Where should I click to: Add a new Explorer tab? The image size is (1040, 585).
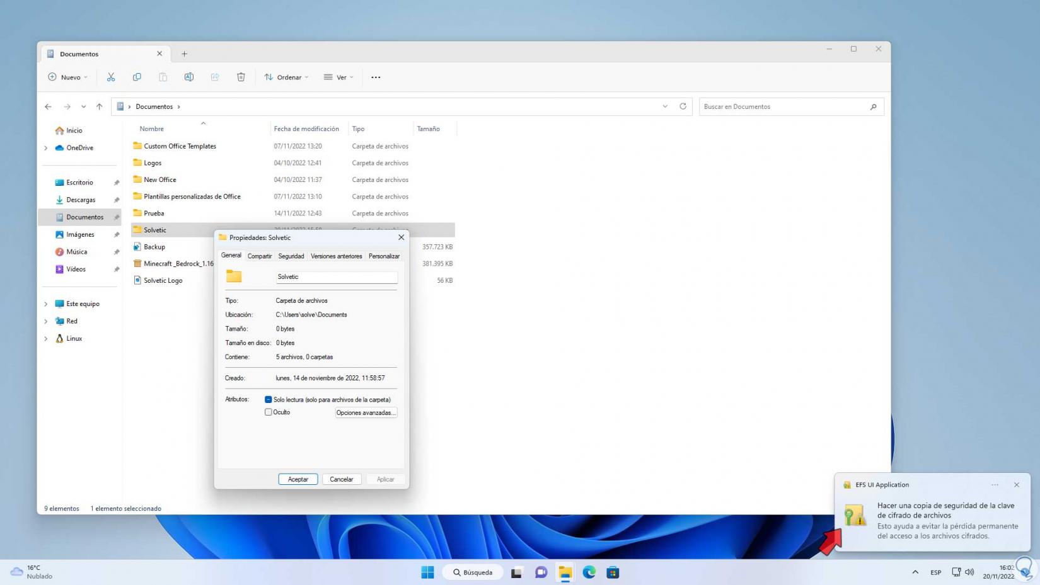pyautogui.click(x=184, y=54)
